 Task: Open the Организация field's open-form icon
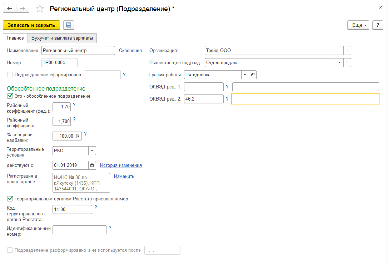tap(347, 50)
